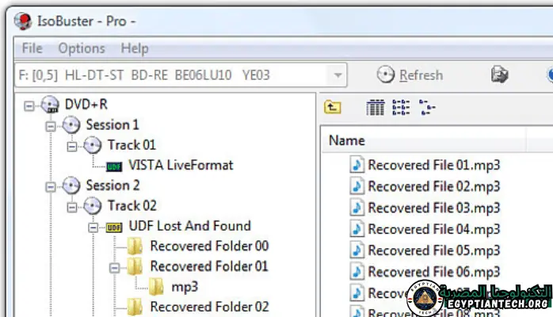The width and height of the screenshot is (553, 317).
Task: Switch to list view icon
Action: tap(401, 108)
